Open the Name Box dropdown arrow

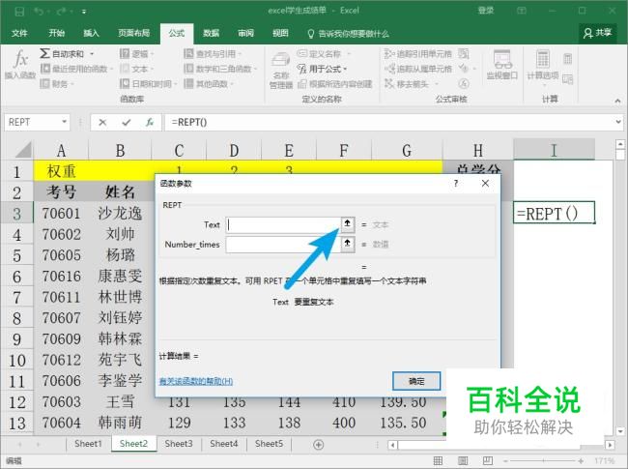64,122
